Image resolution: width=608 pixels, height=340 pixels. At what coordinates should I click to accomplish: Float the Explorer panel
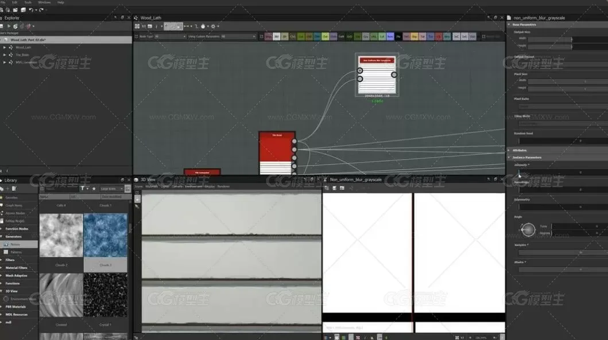coord(122,18)
